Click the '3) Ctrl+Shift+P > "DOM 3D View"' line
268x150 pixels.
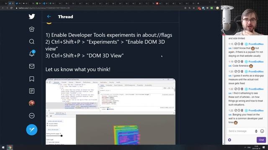(x=85, y=55)
